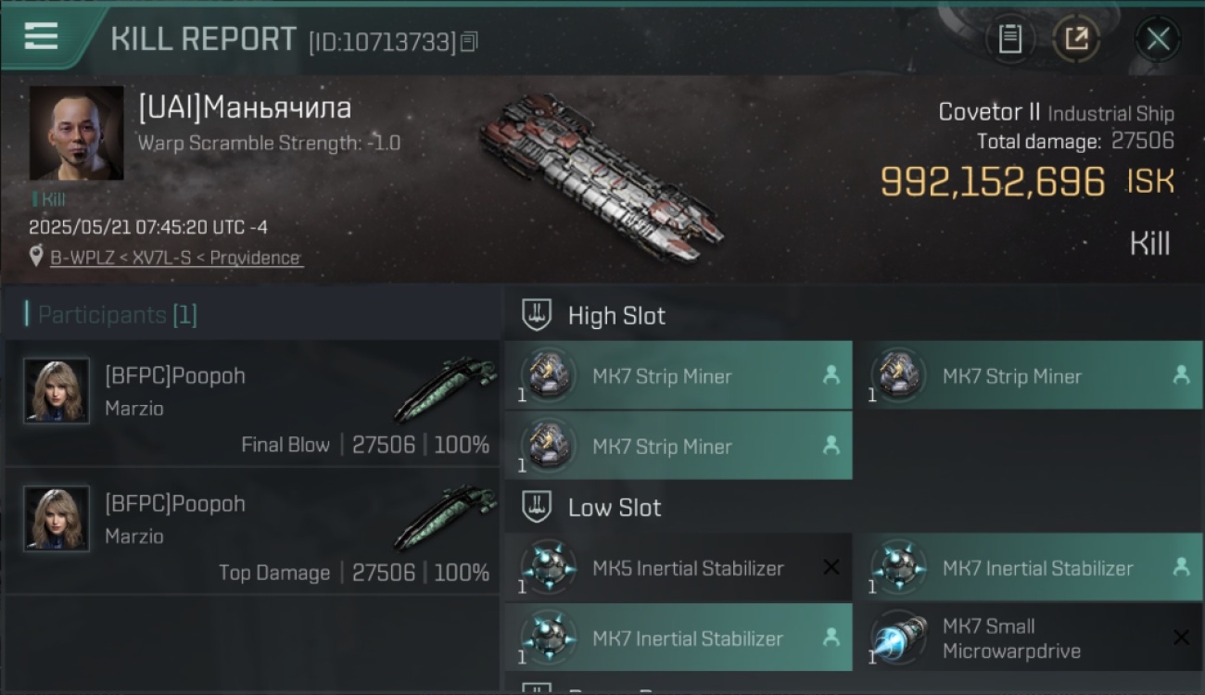Click the Covetor II ship image
Viewport: 1205px width, 695px height.
[601, 178]
